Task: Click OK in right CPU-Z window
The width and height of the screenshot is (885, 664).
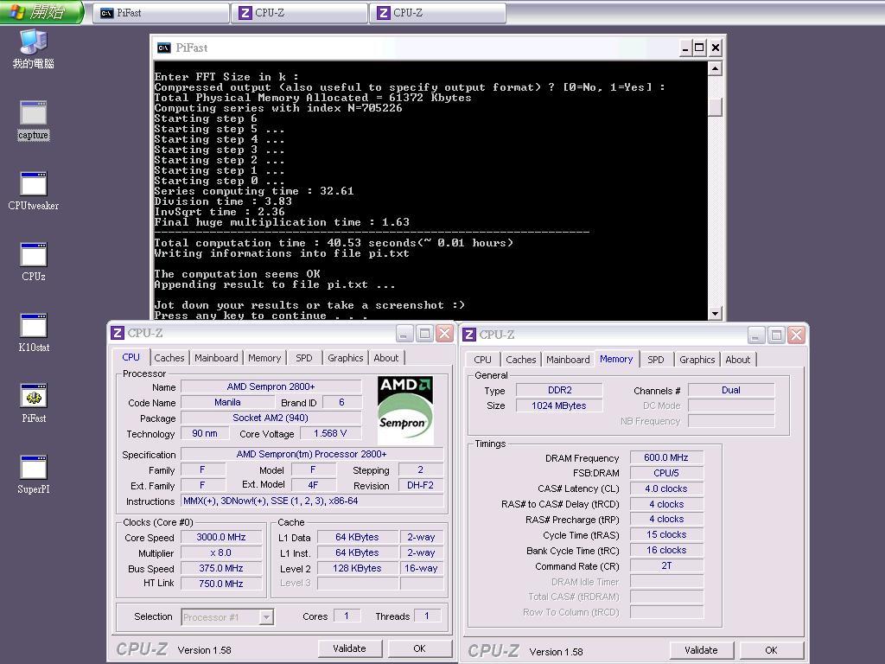Action: click(771, 650)
